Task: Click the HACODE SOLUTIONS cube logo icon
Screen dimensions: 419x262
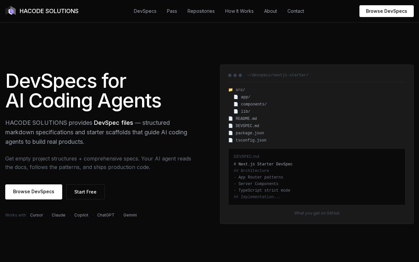Action: pyautogui.click(x=10, y=11)
